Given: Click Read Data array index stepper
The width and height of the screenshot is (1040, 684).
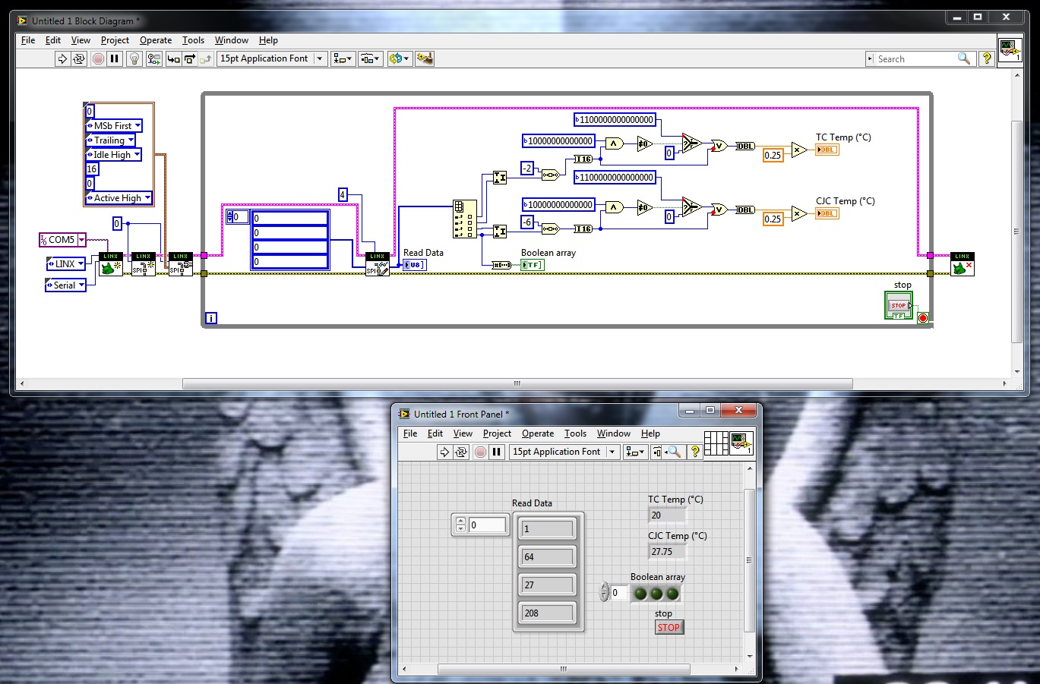Looking at the screenshot, I should [460, 525].
